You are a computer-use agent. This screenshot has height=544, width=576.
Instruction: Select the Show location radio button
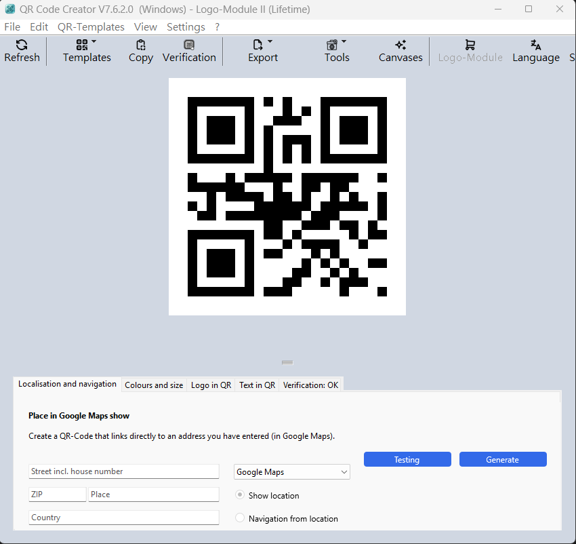(240, 495)
